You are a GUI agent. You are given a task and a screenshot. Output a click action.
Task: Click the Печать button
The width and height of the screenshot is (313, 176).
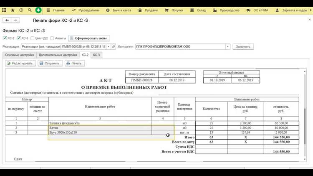click(x=74, y=64)
